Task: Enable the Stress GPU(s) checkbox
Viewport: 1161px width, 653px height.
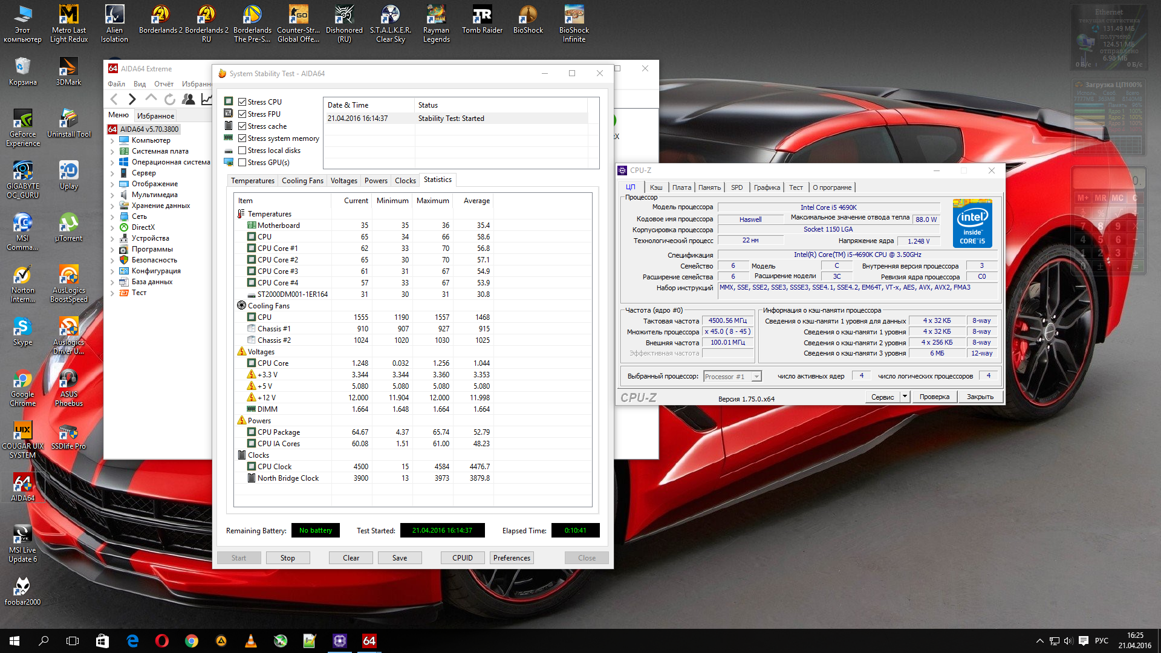Action: click(x=242, y=163)
